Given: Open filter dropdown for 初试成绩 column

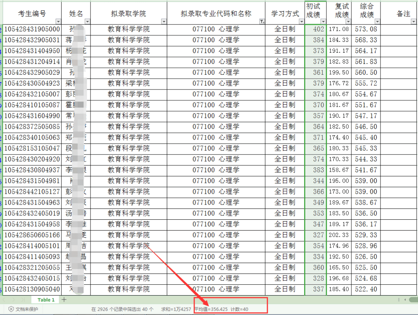Looking at the screenshot, I should point(323,21).
